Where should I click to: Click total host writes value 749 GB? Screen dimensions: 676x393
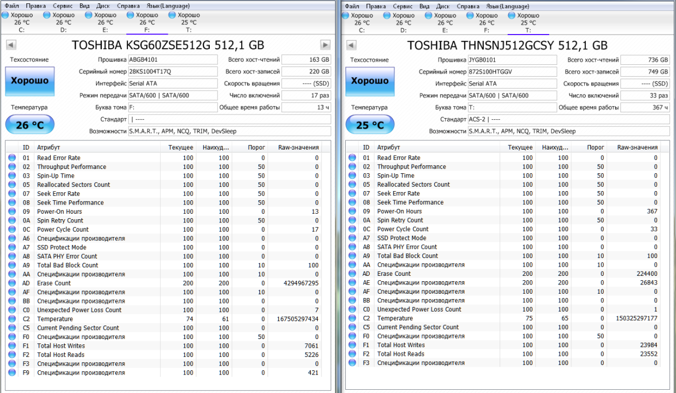point(645,72)
